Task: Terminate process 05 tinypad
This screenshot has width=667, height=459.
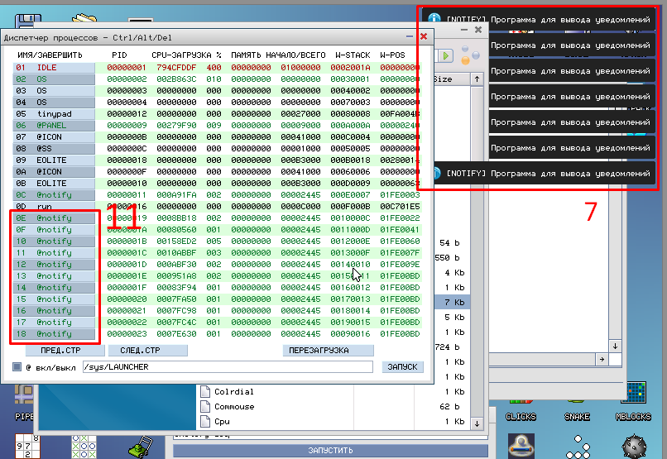Action: pyautogui.click(x=54, y=114)
